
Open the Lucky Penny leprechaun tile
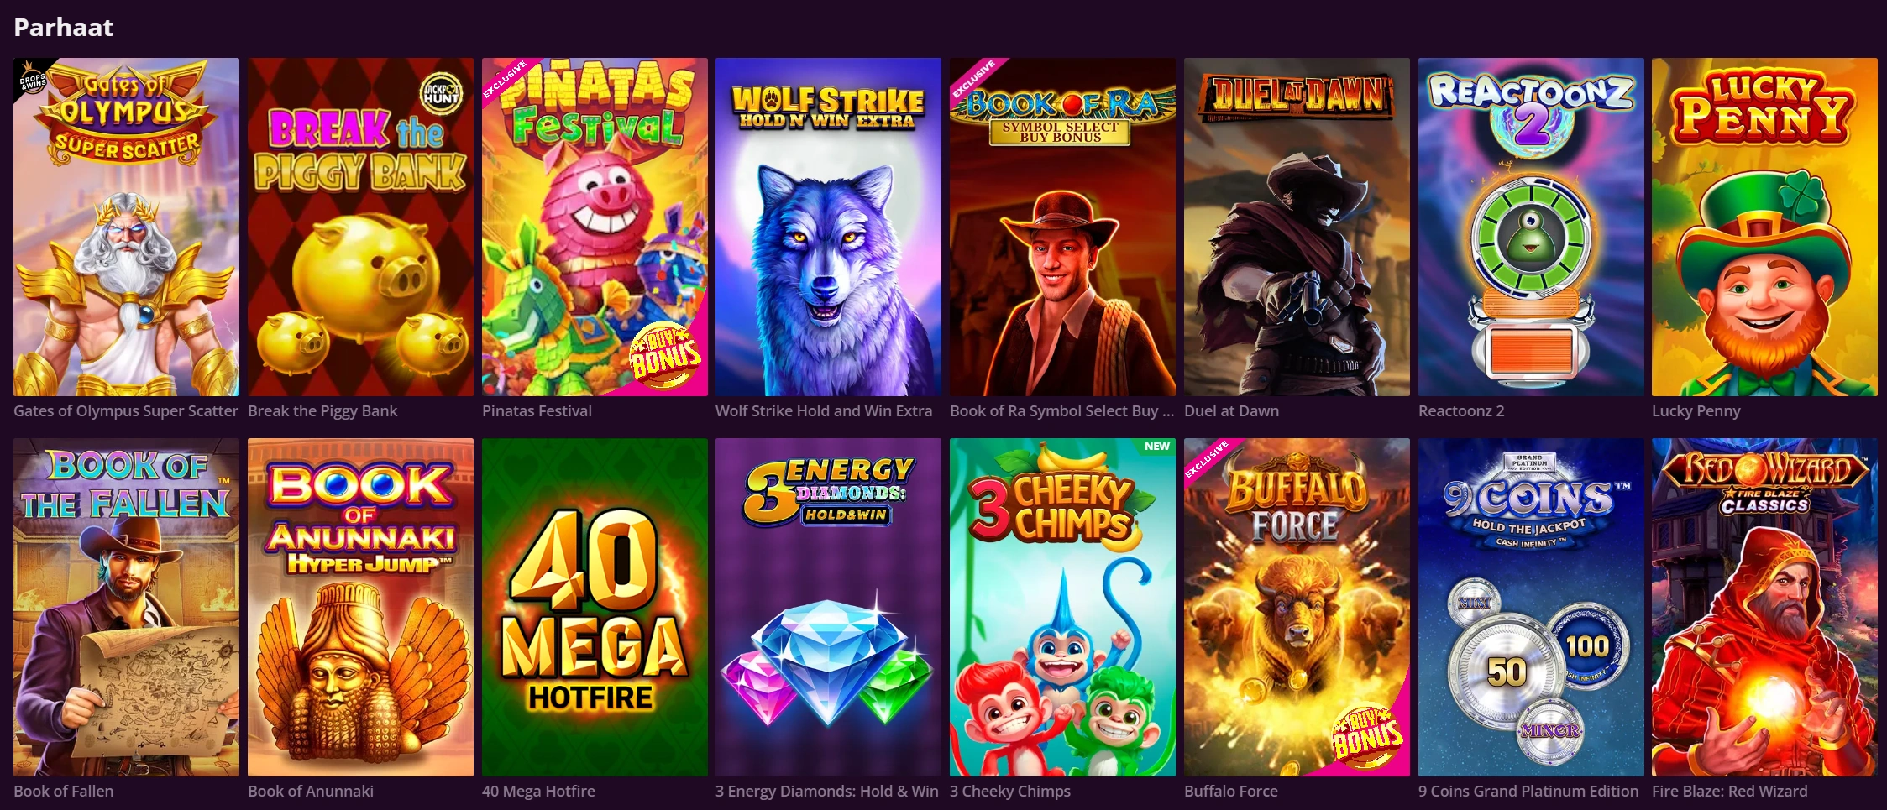[1764, 227]
